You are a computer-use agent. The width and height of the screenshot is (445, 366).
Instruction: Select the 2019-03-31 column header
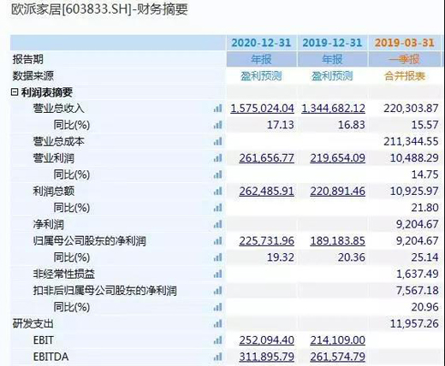(405, 43)
